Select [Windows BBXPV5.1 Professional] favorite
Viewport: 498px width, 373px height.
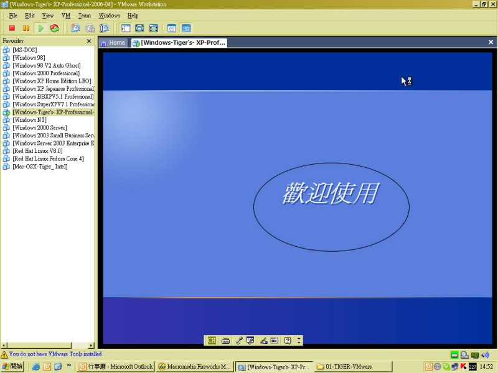pos(53,96)
